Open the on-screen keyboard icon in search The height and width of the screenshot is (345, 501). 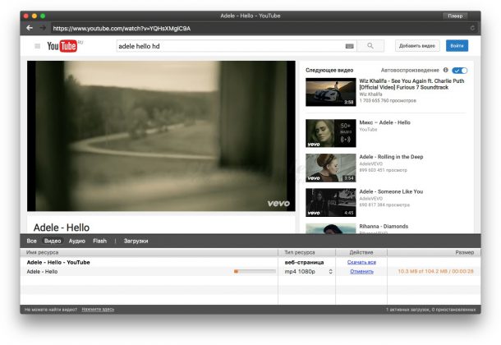click(x=349, y=46)
